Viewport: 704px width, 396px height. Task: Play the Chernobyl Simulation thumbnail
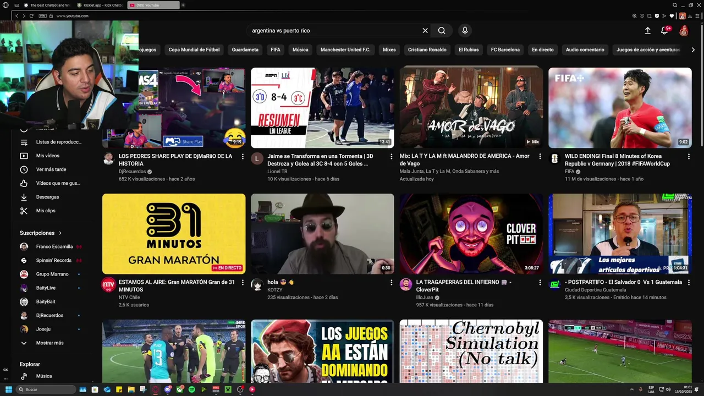[471, 351]
